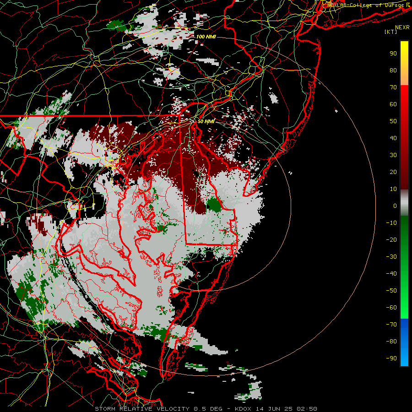412x412 pixels.
Task: Click the 0 value on velocity scale
Action: 395,206
